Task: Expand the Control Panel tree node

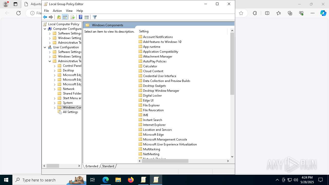Action: [55, 66]
